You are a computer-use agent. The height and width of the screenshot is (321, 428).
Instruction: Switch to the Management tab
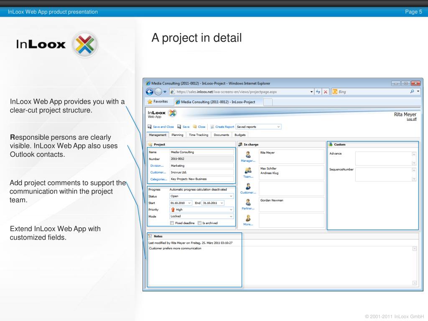158,135
